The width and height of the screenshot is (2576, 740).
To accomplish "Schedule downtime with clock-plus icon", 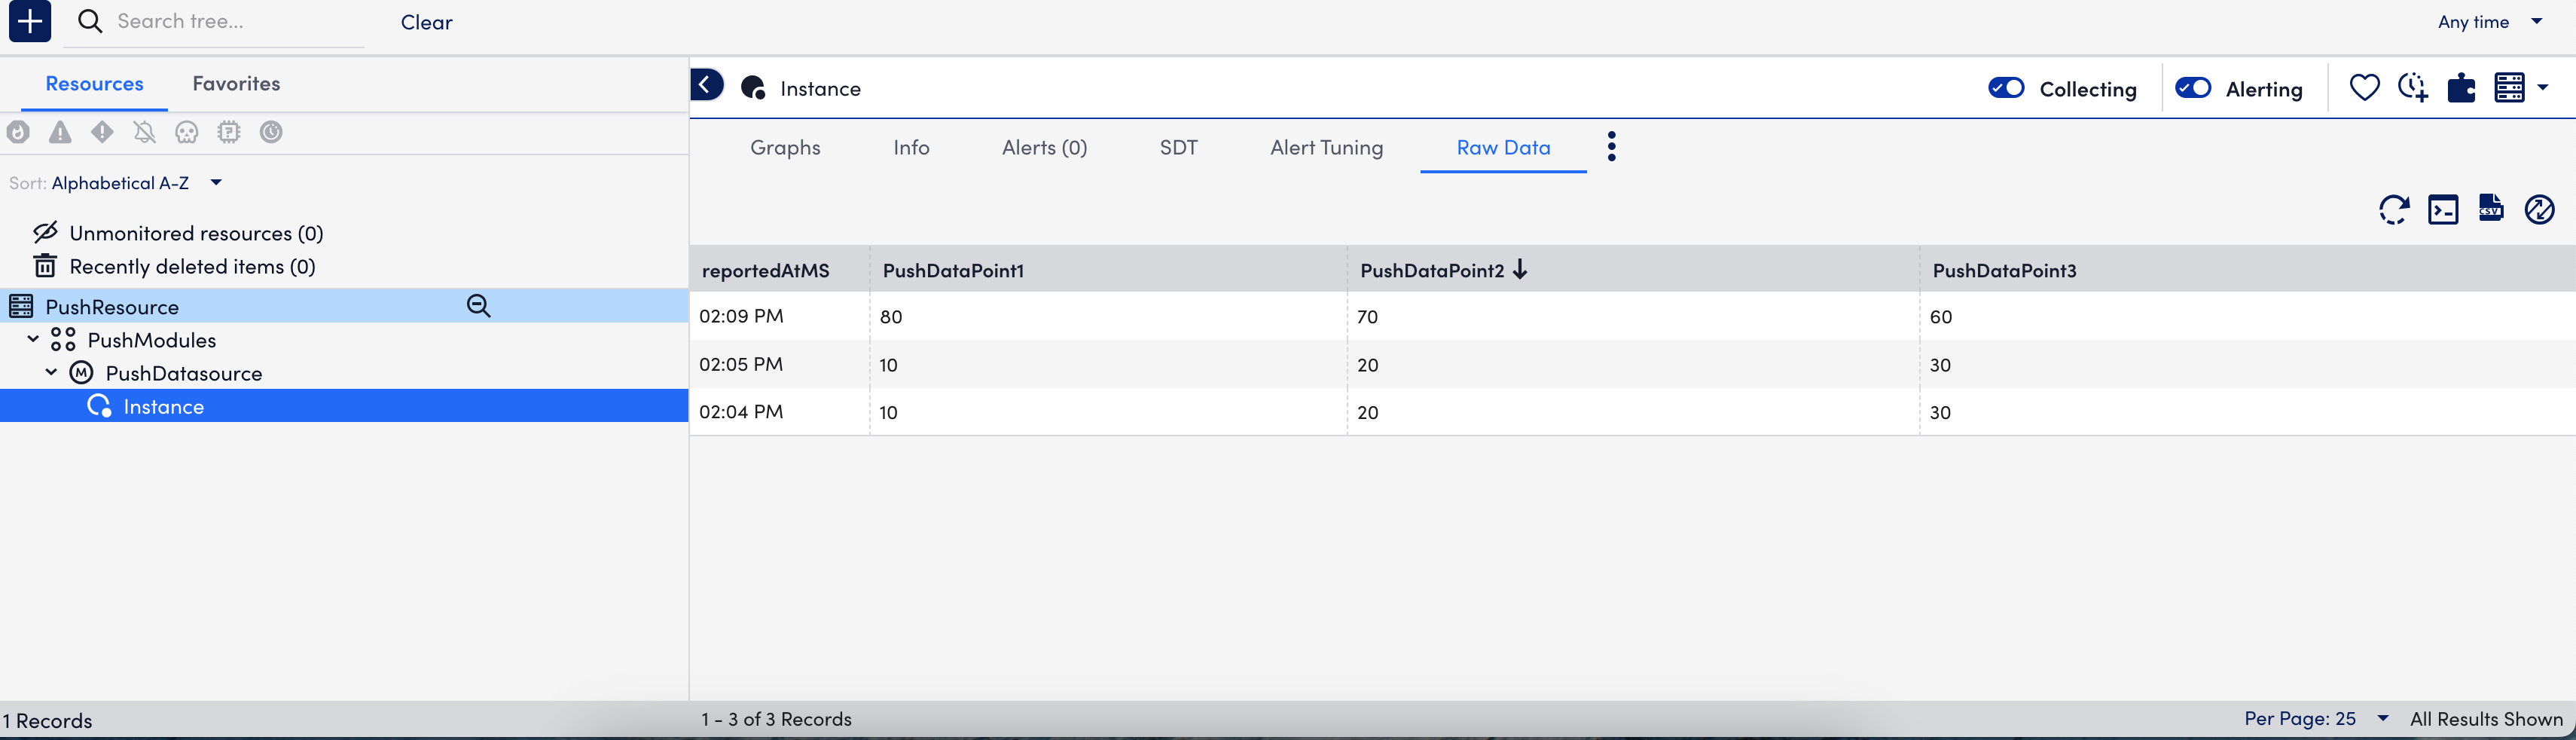I will (2413, 88).
